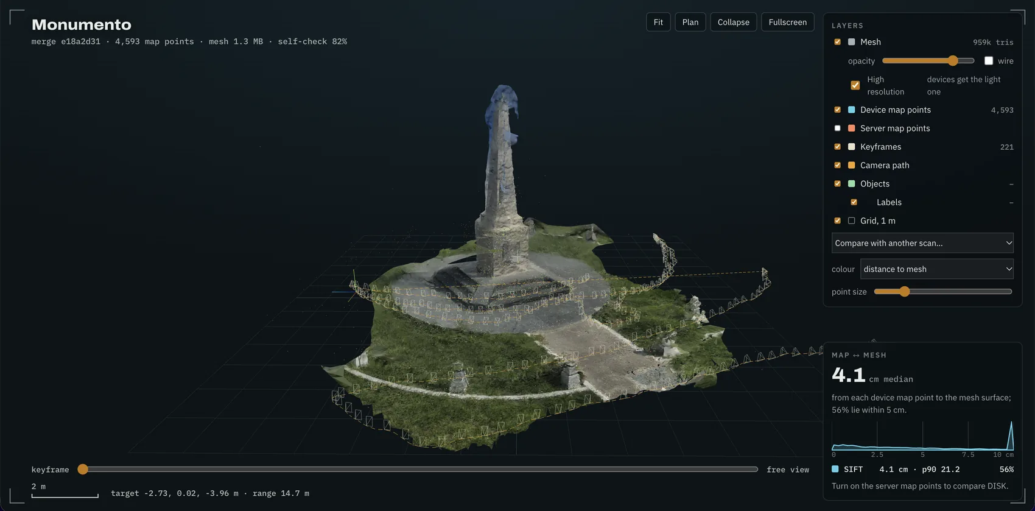
Task: Click the keyframe timeline slider track
Action: pos(420,470)
